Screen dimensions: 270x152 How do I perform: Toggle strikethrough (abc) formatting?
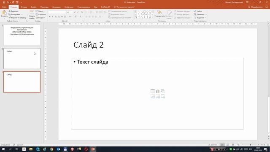62,17
